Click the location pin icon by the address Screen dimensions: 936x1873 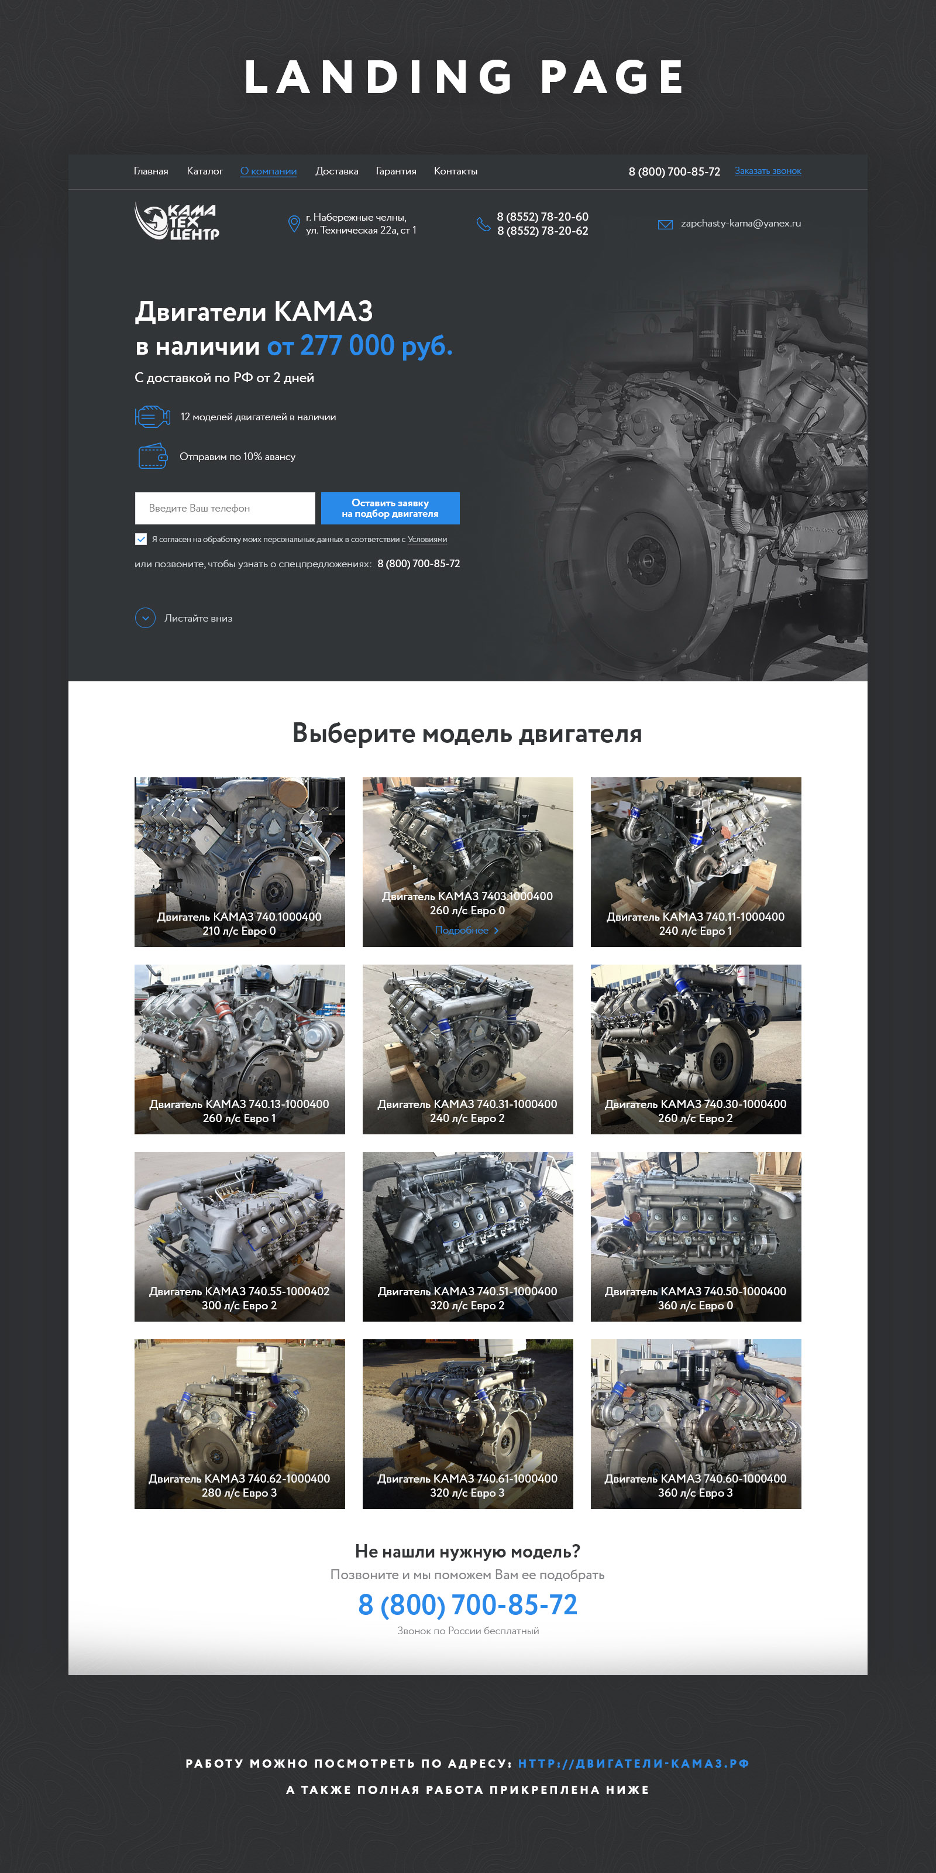294,224
